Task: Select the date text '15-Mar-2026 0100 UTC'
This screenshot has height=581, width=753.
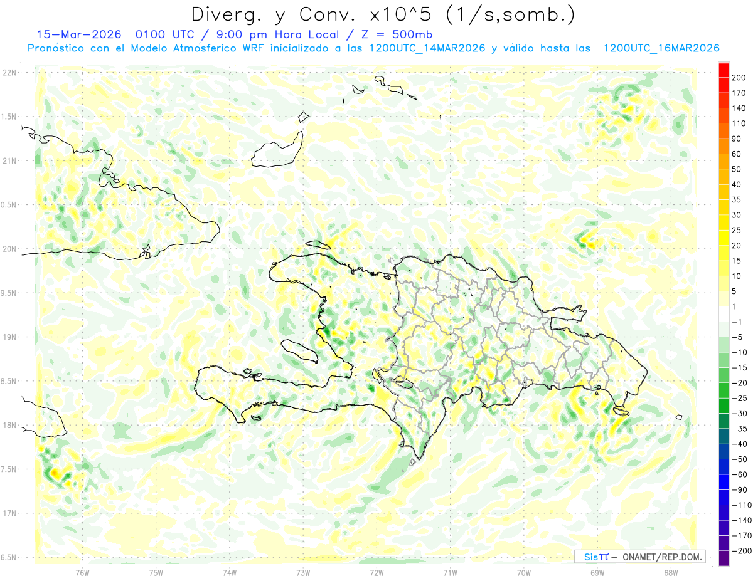Action: 115,34
